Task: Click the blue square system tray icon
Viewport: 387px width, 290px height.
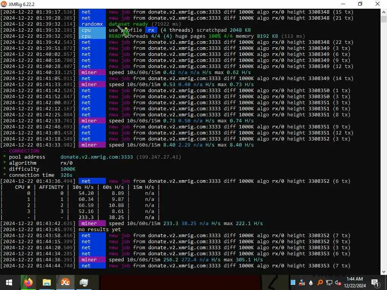Action: (x=293, y=282)
